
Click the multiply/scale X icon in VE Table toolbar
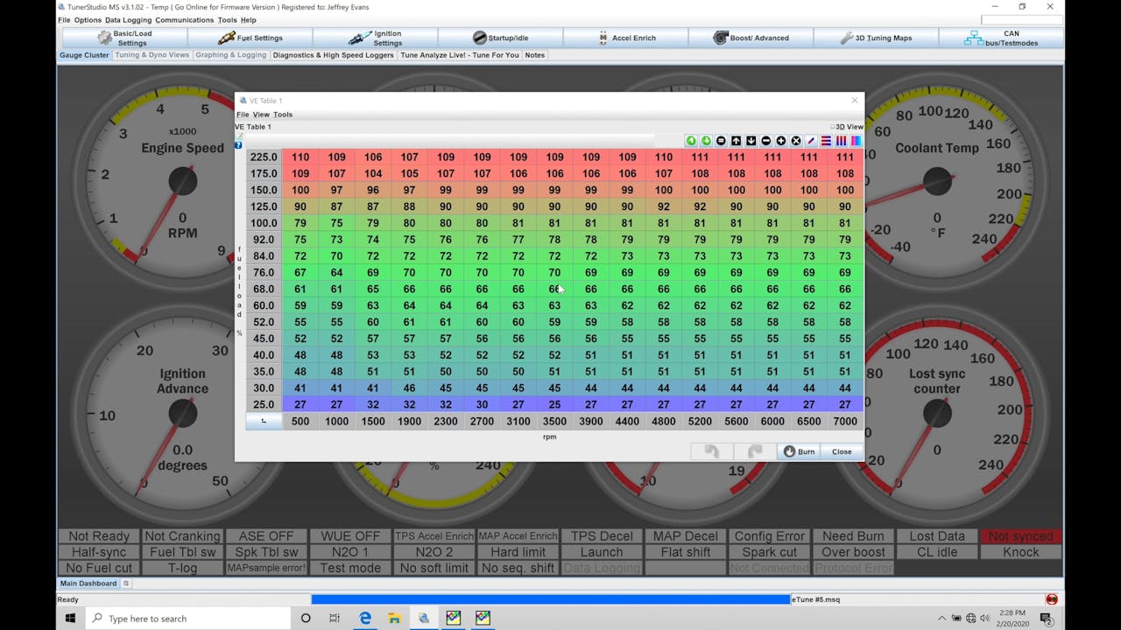coord(795,140)
